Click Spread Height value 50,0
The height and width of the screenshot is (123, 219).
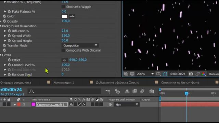pos(65,40)
